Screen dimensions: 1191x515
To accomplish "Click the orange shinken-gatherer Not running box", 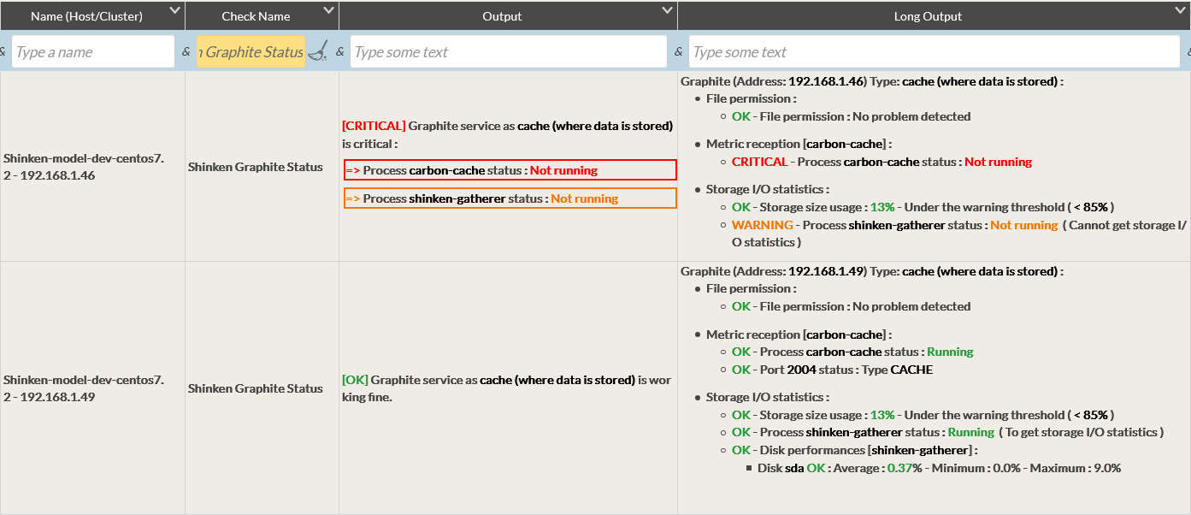I will tap(510, 198).
